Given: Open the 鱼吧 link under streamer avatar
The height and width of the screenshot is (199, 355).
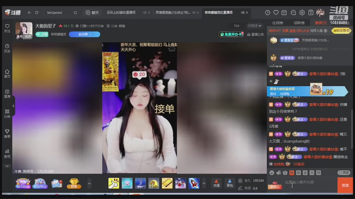Looking at the screenshot, I should click(20, 37).
